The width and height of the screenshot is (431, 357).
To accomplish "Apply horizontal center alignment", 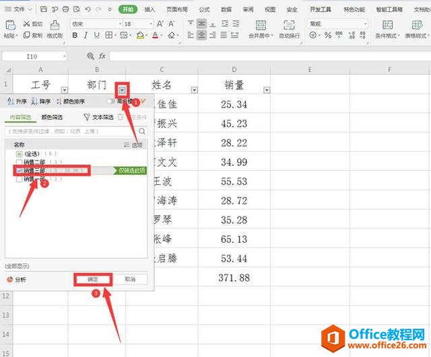I will click(x=201, y=35).
